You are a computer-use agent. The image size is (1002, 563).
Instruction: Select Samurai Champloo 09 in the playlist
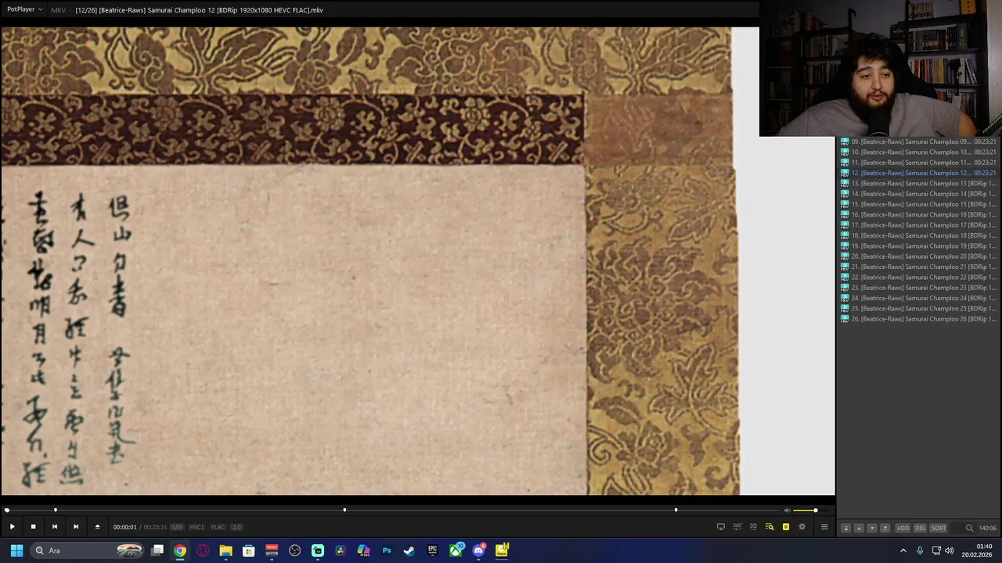pos(918,142)
